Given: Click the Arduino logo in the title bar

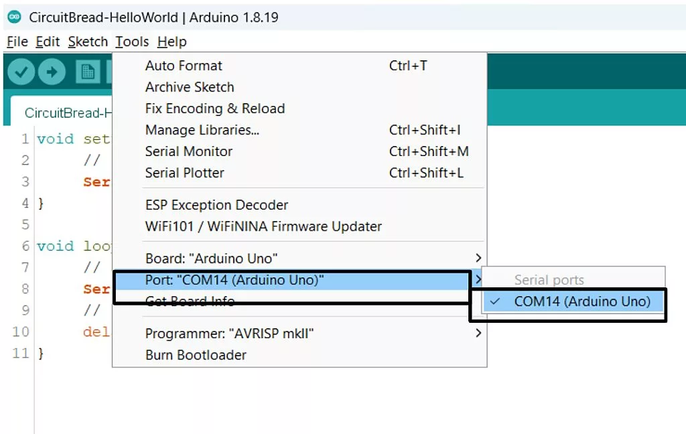Looking at the screenshot, I should 15,15.
